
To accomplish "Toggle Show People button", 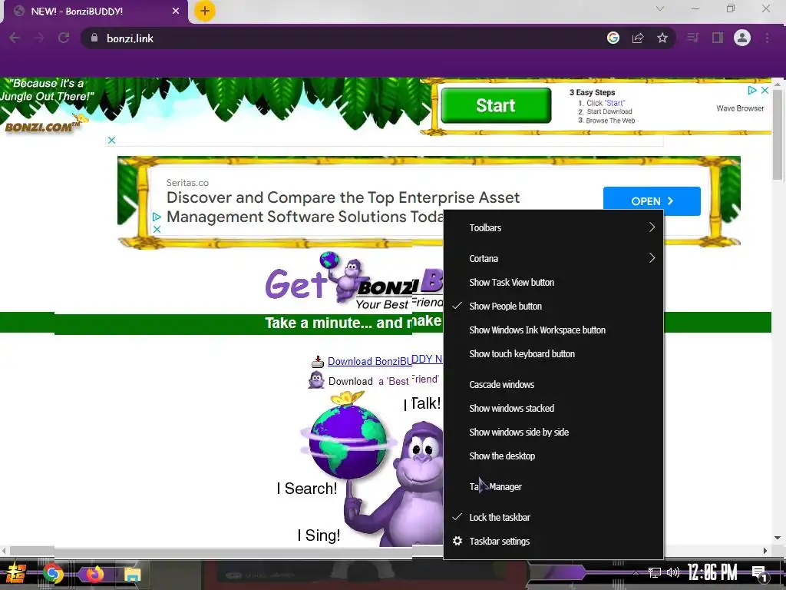I will [553, 306].
